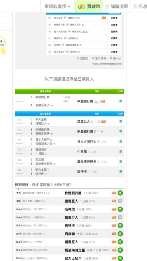The image size is (147, 261).
Task: Click 預測紀錄 日棒 國際盤 heading
Action: pos(43,185)
